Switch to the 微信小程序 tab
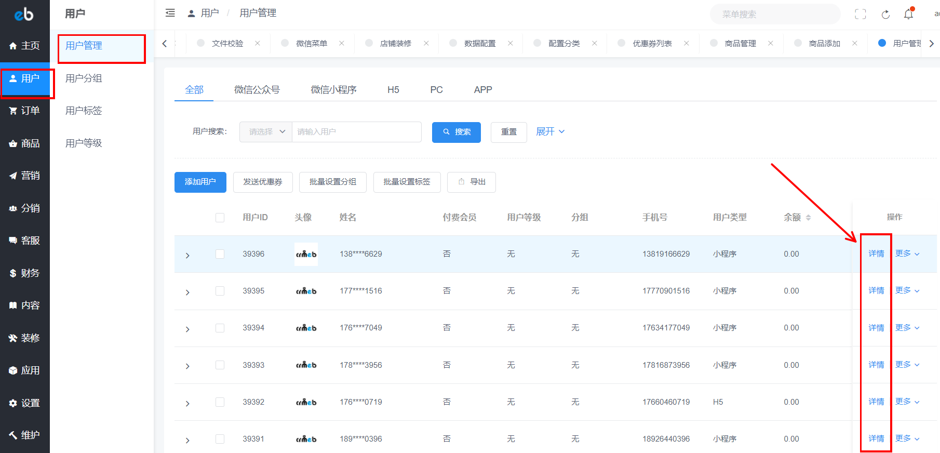The height and width of the screenshot is (453, 940). coord(333,90)
